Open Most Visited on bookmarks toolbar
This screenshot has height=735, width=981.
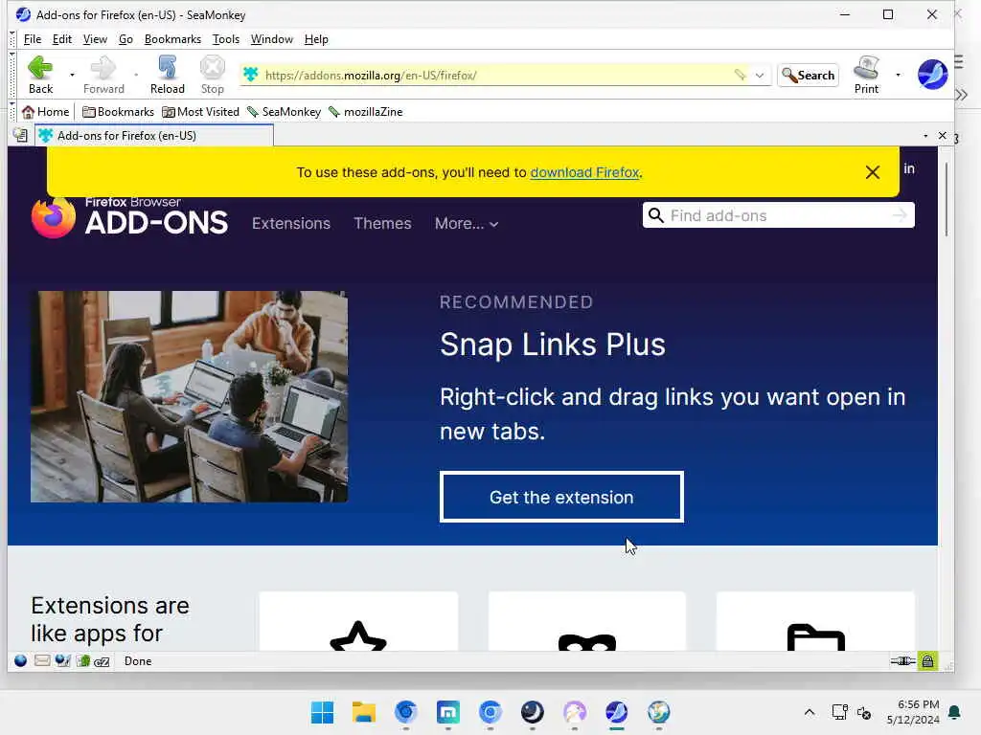click(200, 112)
